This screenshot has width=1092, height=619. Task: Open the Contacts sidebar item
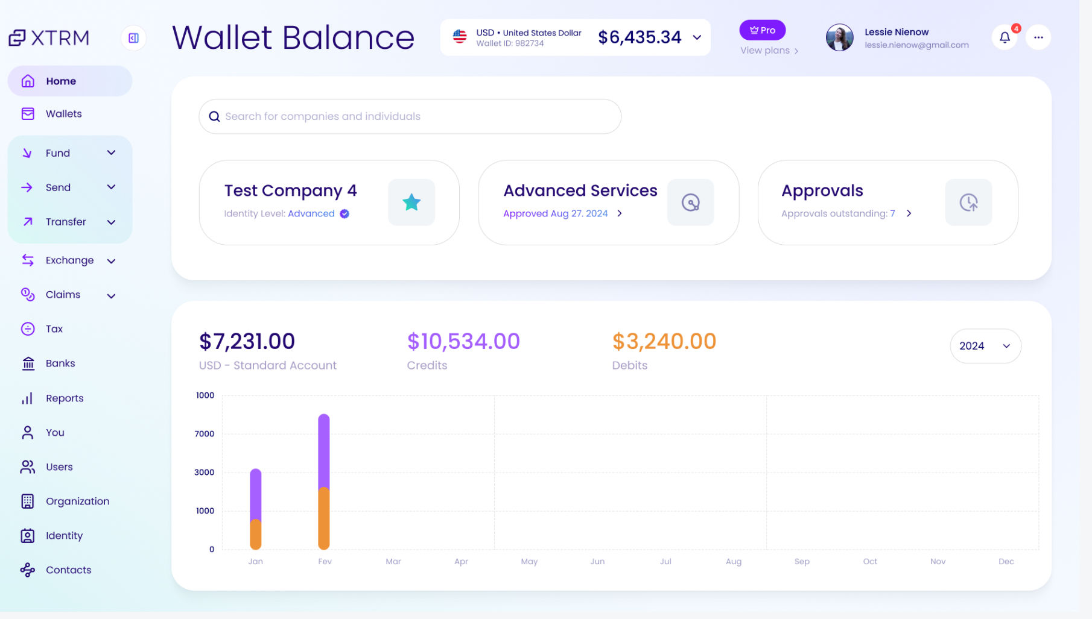(x=68, y=570)
